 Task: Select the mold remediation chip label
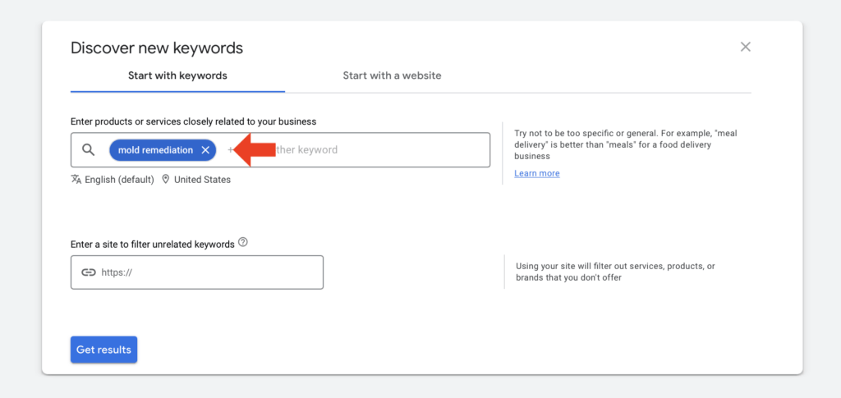(155, 150)
